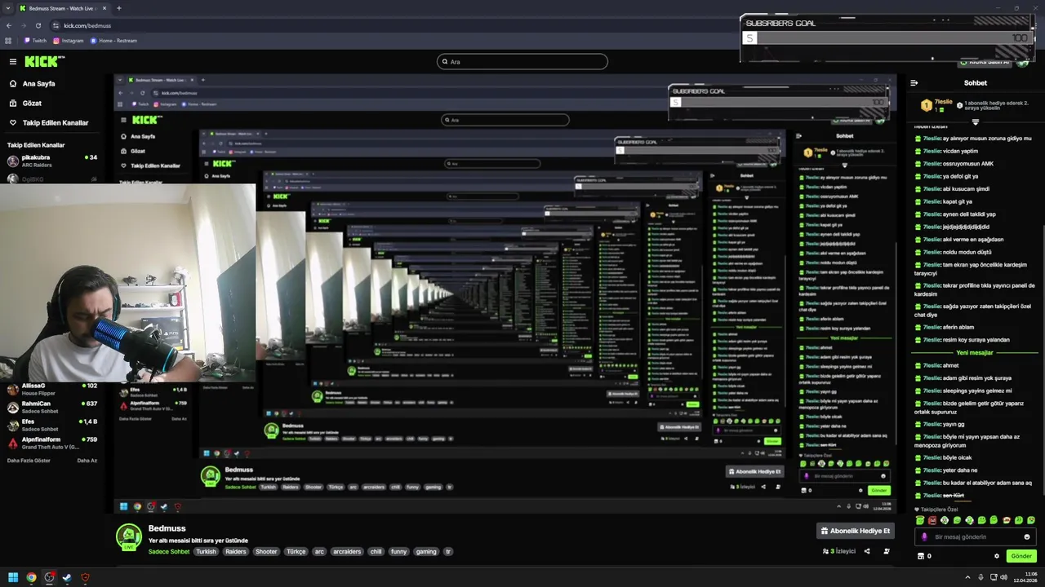Click the report flag icon beside share

[887, 552]
